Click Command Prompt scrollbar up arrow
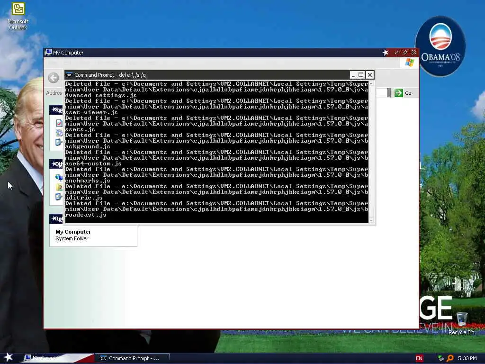Image resolution: width=485 pixels, height=364 pixels. (x=371, y=83)
